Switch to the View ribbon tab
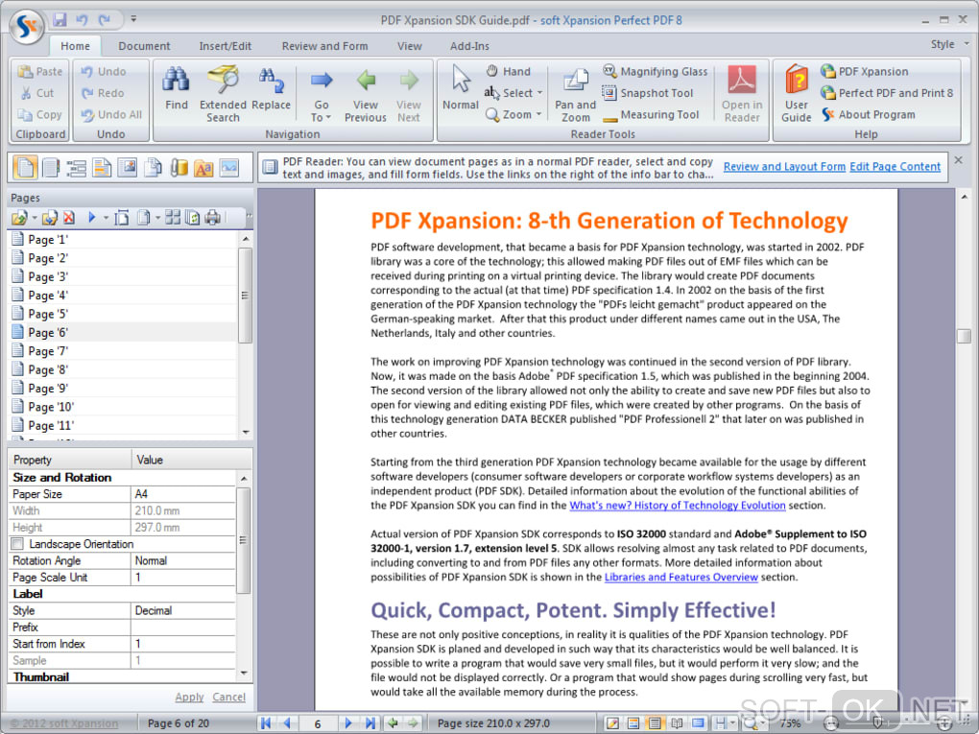979x734 pixels. (410, 46)
